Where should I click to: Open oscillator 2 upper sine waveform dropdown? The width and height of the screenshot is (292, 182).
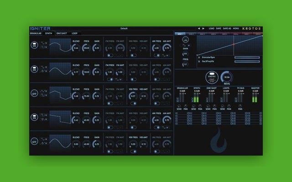pos(44,67)
